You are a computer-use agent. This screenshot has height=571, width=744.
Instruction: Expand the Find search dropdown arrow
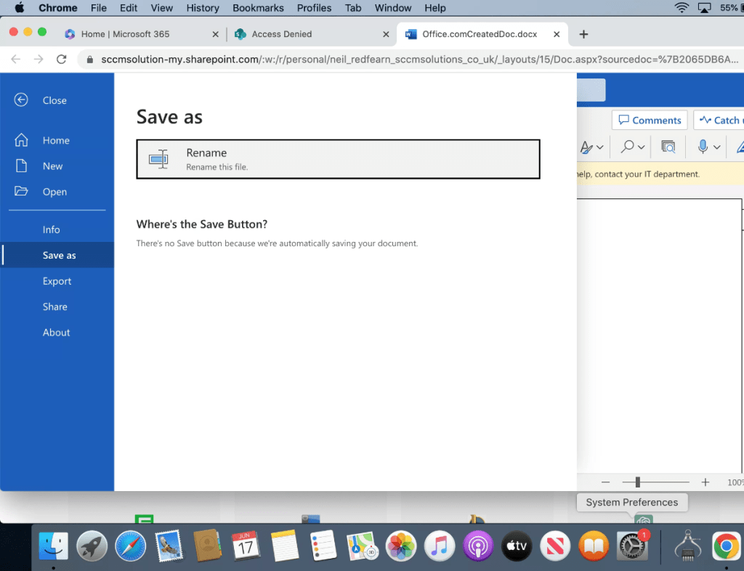(x=642, y=147)
